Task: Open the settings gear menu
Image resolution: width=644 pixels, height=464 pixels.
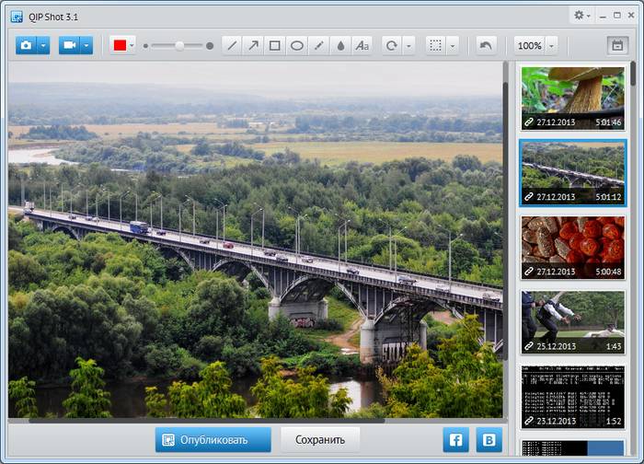Action: coord(582,16)
